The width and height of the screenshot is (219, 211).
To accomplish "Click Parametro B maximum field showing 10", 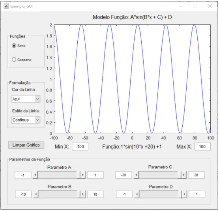I will [x=95, y=194].
